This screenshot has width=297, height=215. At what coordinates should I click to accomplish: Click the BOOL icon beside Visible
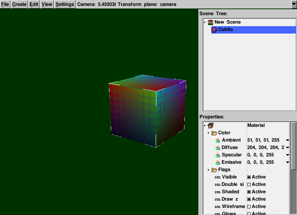point(218,177)
